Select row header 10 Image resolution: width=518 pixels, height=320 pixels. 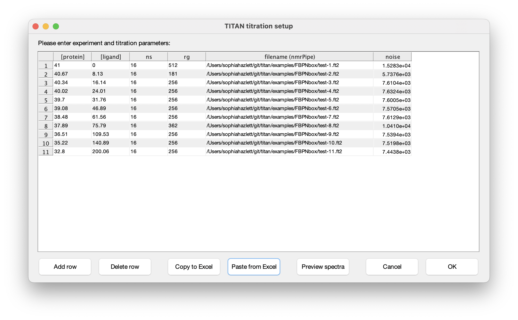(x=46, y=143)
